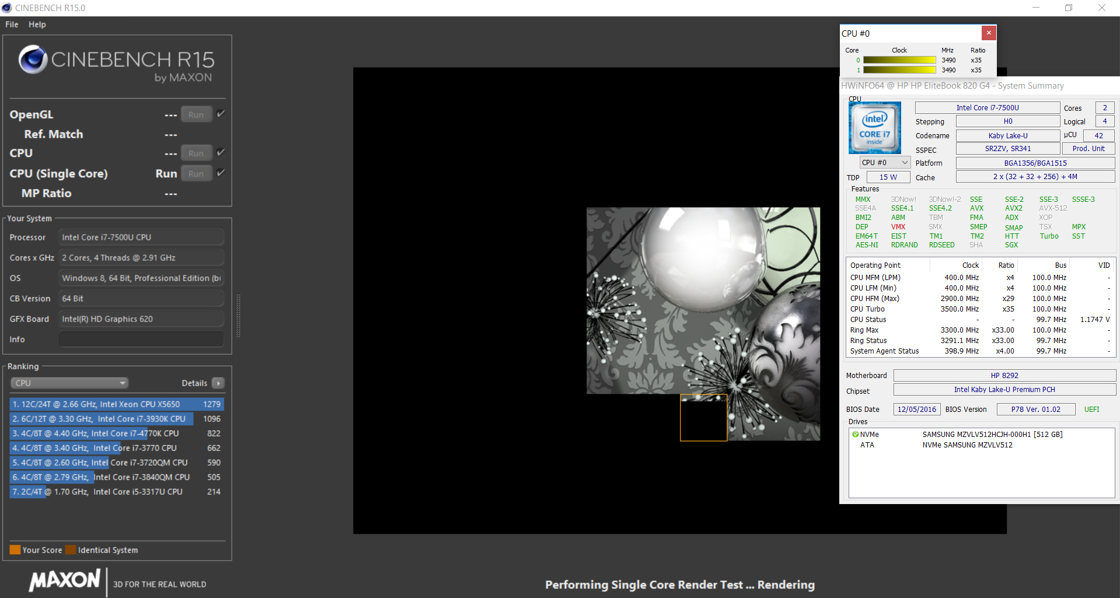Select the Core i7-3720QM ranking row
The width and height of the screenshot is (1120, 598).
pos(117,463)
